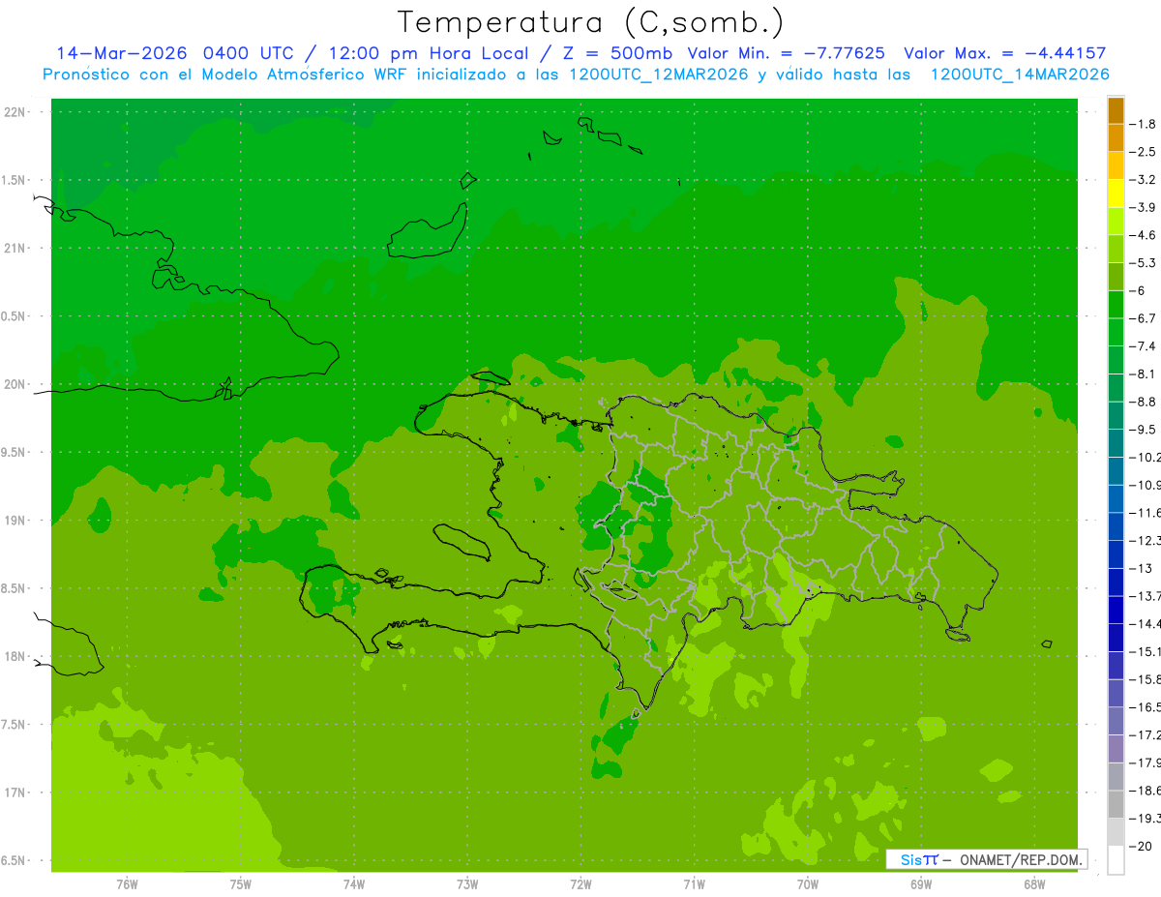Click the '-14.4' color bar label

[1146, 623]
